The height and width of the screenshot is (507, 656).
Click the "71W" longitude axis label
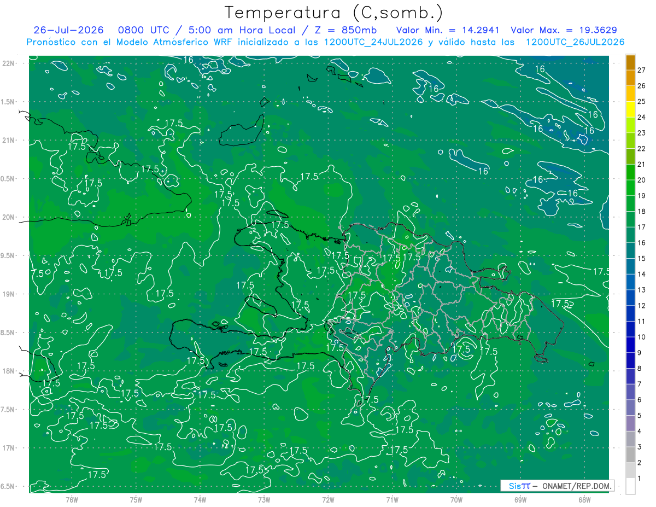pyautogui.click(x=392, y=499)
